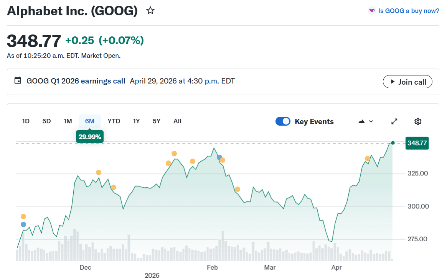Click the current price endpoint dot on chart

pyautogui.click(x=393, y=143)
